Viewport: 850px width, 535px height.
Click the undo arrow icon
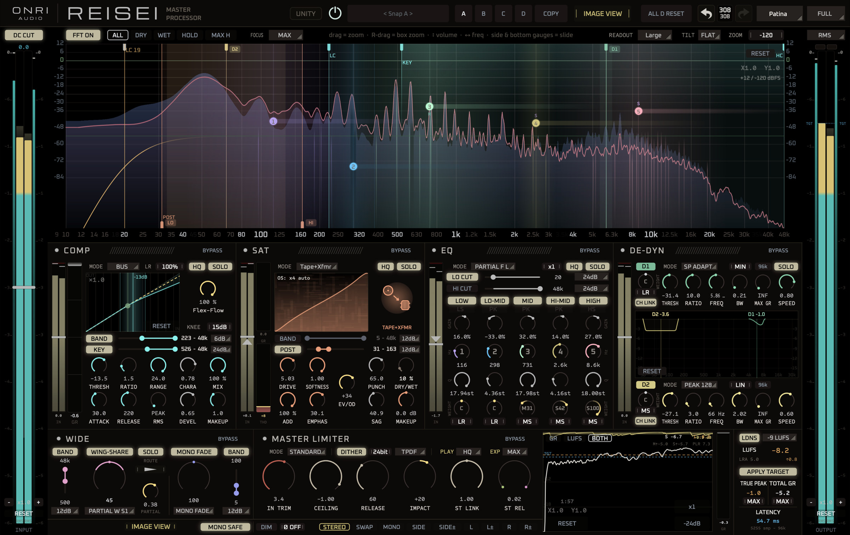(706, 13)
